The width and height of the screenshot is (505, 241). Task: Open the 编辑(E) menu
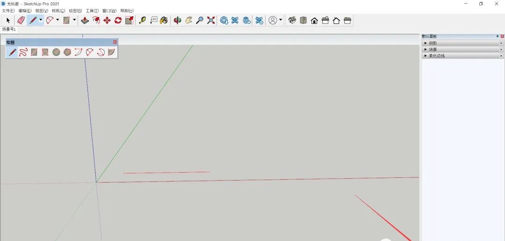(25, 11)
